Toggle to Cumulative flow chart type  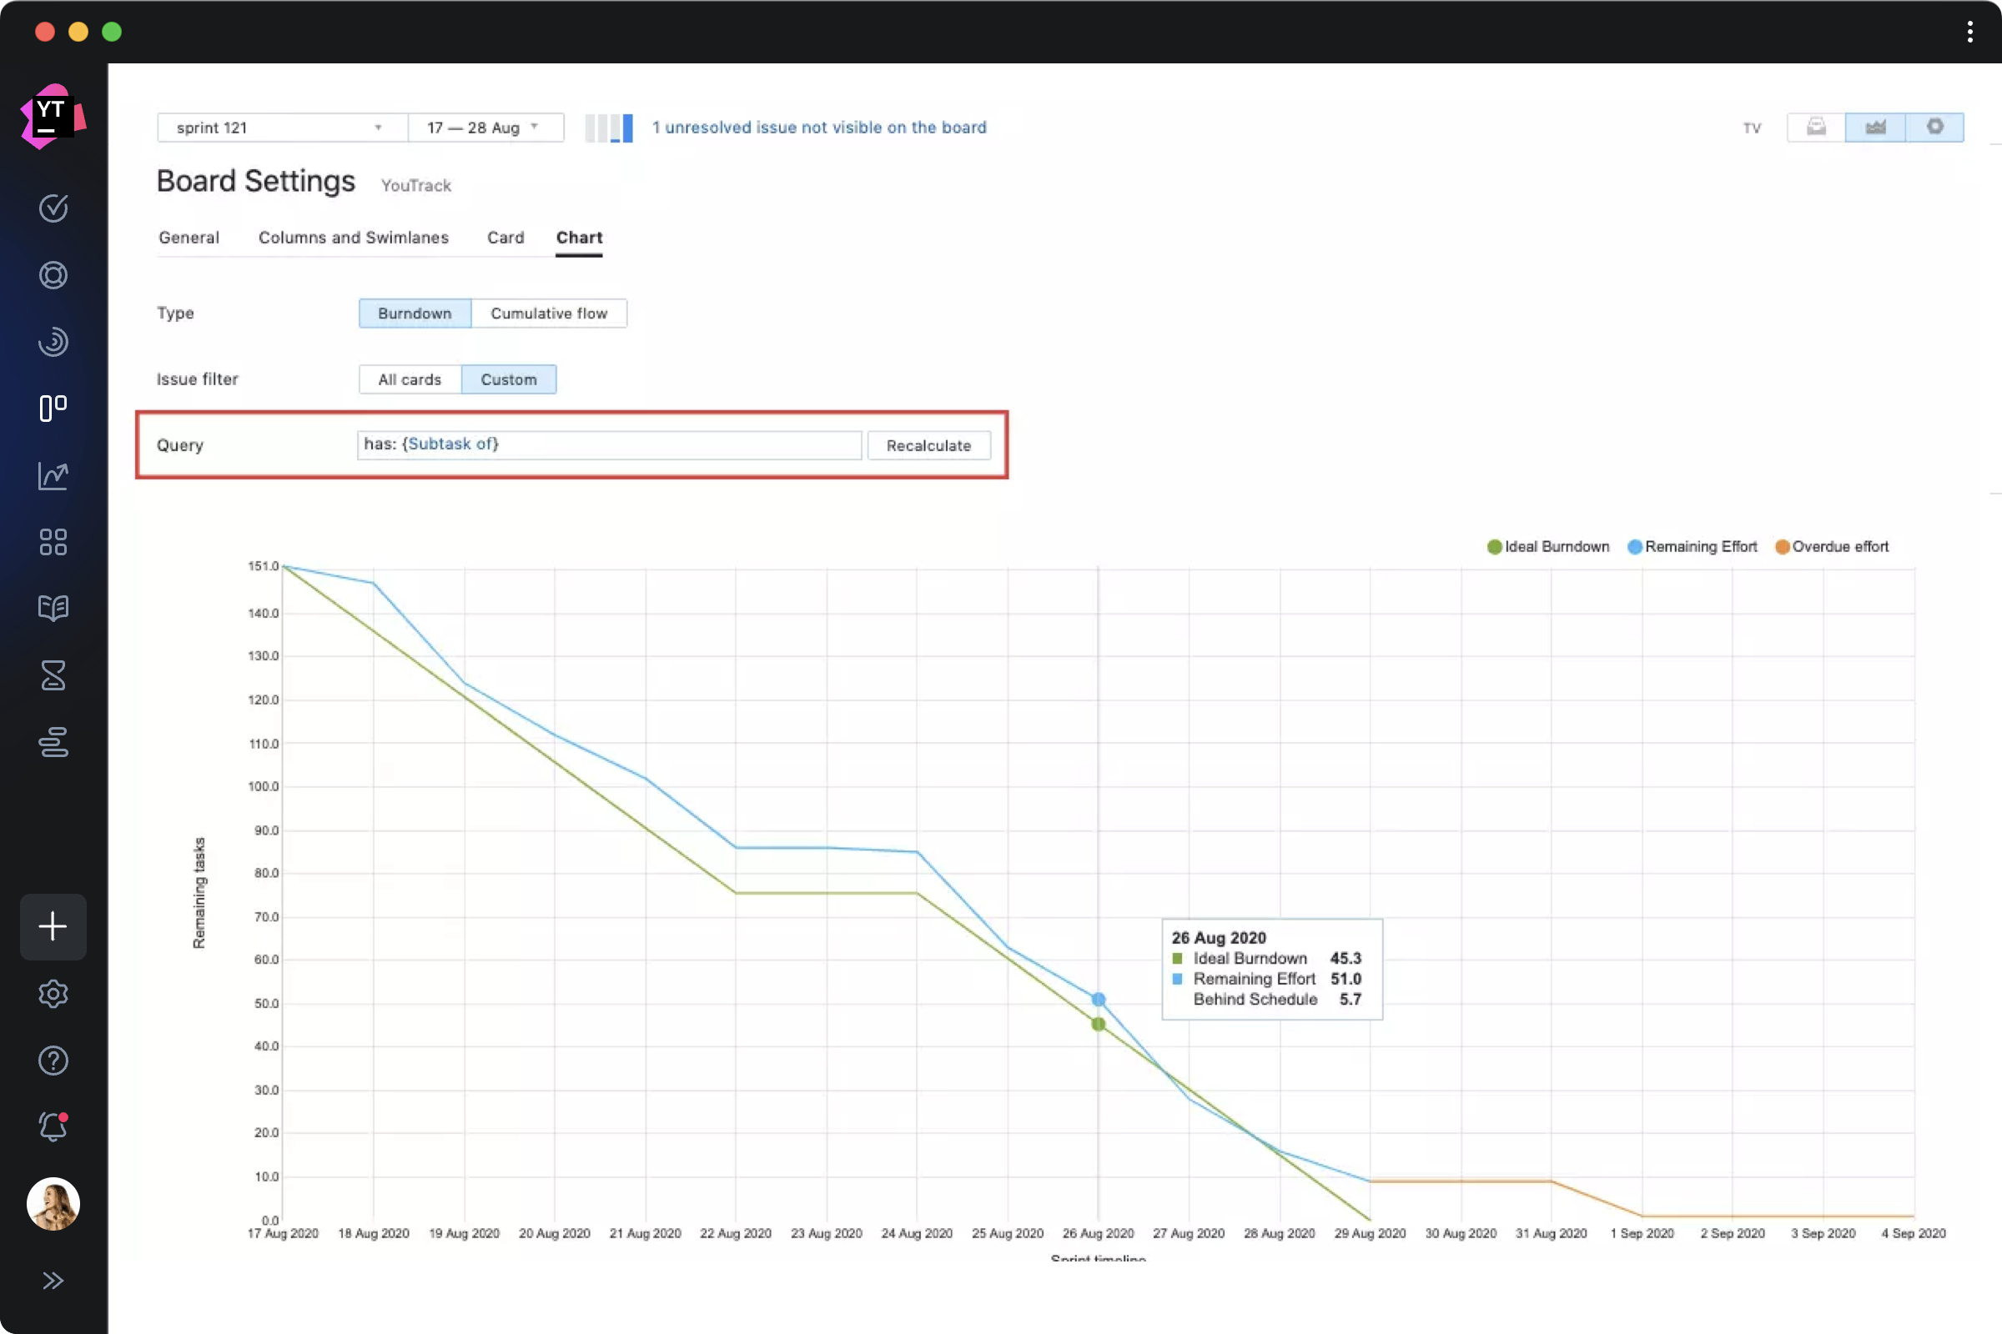tap(548, 313)
